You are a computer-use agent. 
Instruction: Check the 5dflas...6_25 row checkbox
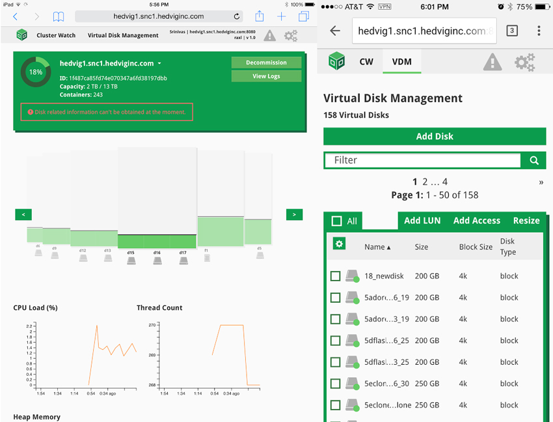(x=336, y=341)
